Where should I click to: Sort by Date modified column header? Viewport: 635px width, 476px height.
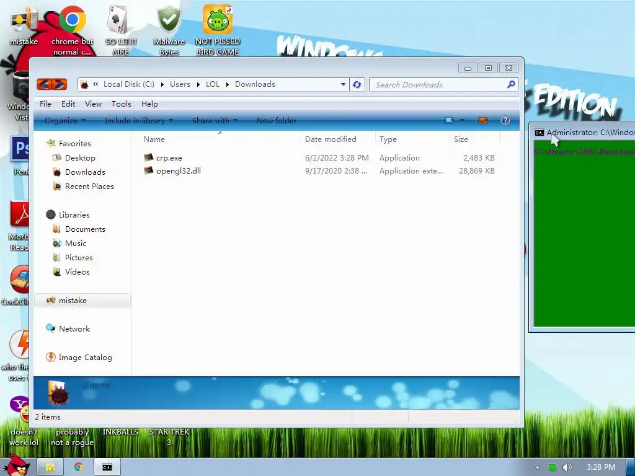point(338,139)
